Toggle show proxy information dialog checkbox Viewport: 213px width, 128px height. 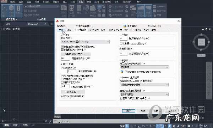121,98
